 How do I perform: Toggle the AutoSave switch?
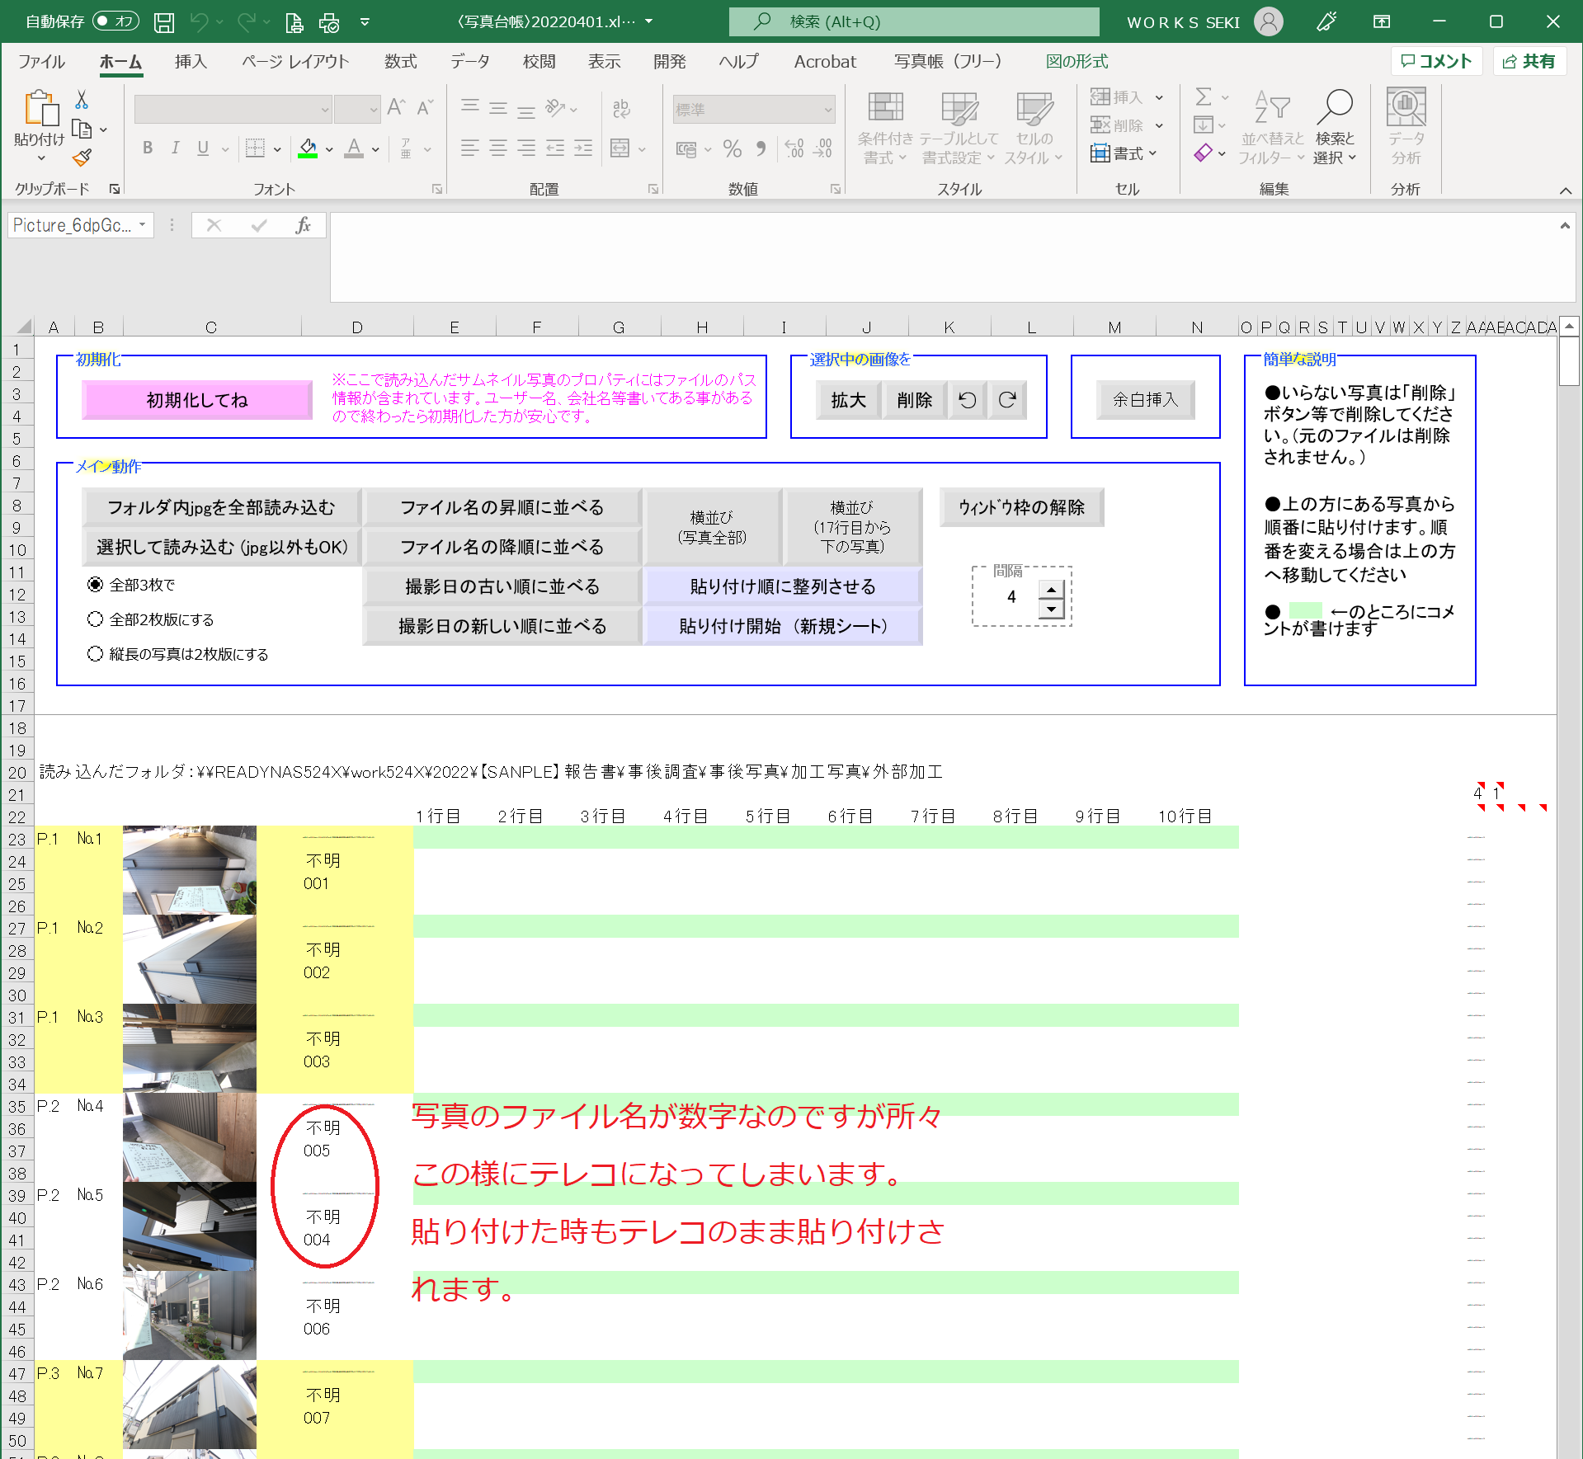115,21
